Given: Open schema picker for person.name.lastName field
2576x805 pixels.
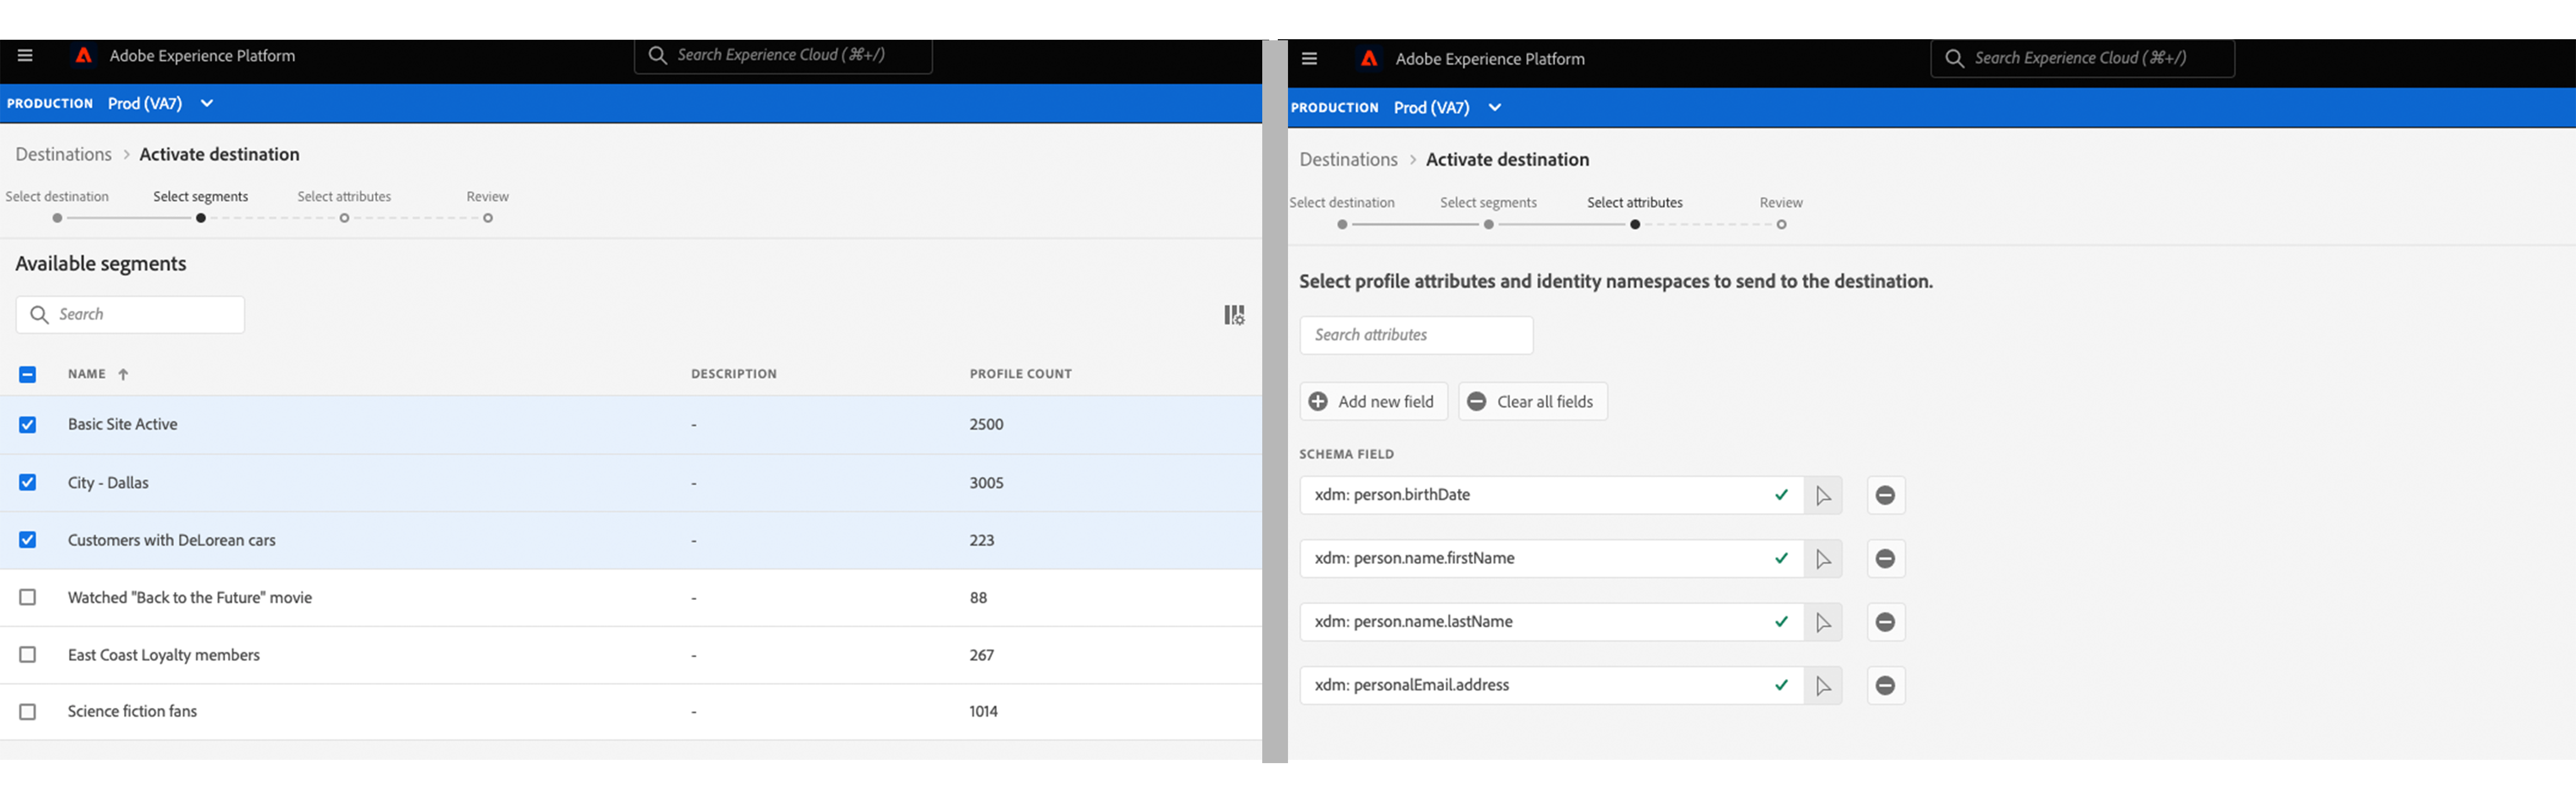Looking at the screenshot, I should click(x=1822, y=623).
